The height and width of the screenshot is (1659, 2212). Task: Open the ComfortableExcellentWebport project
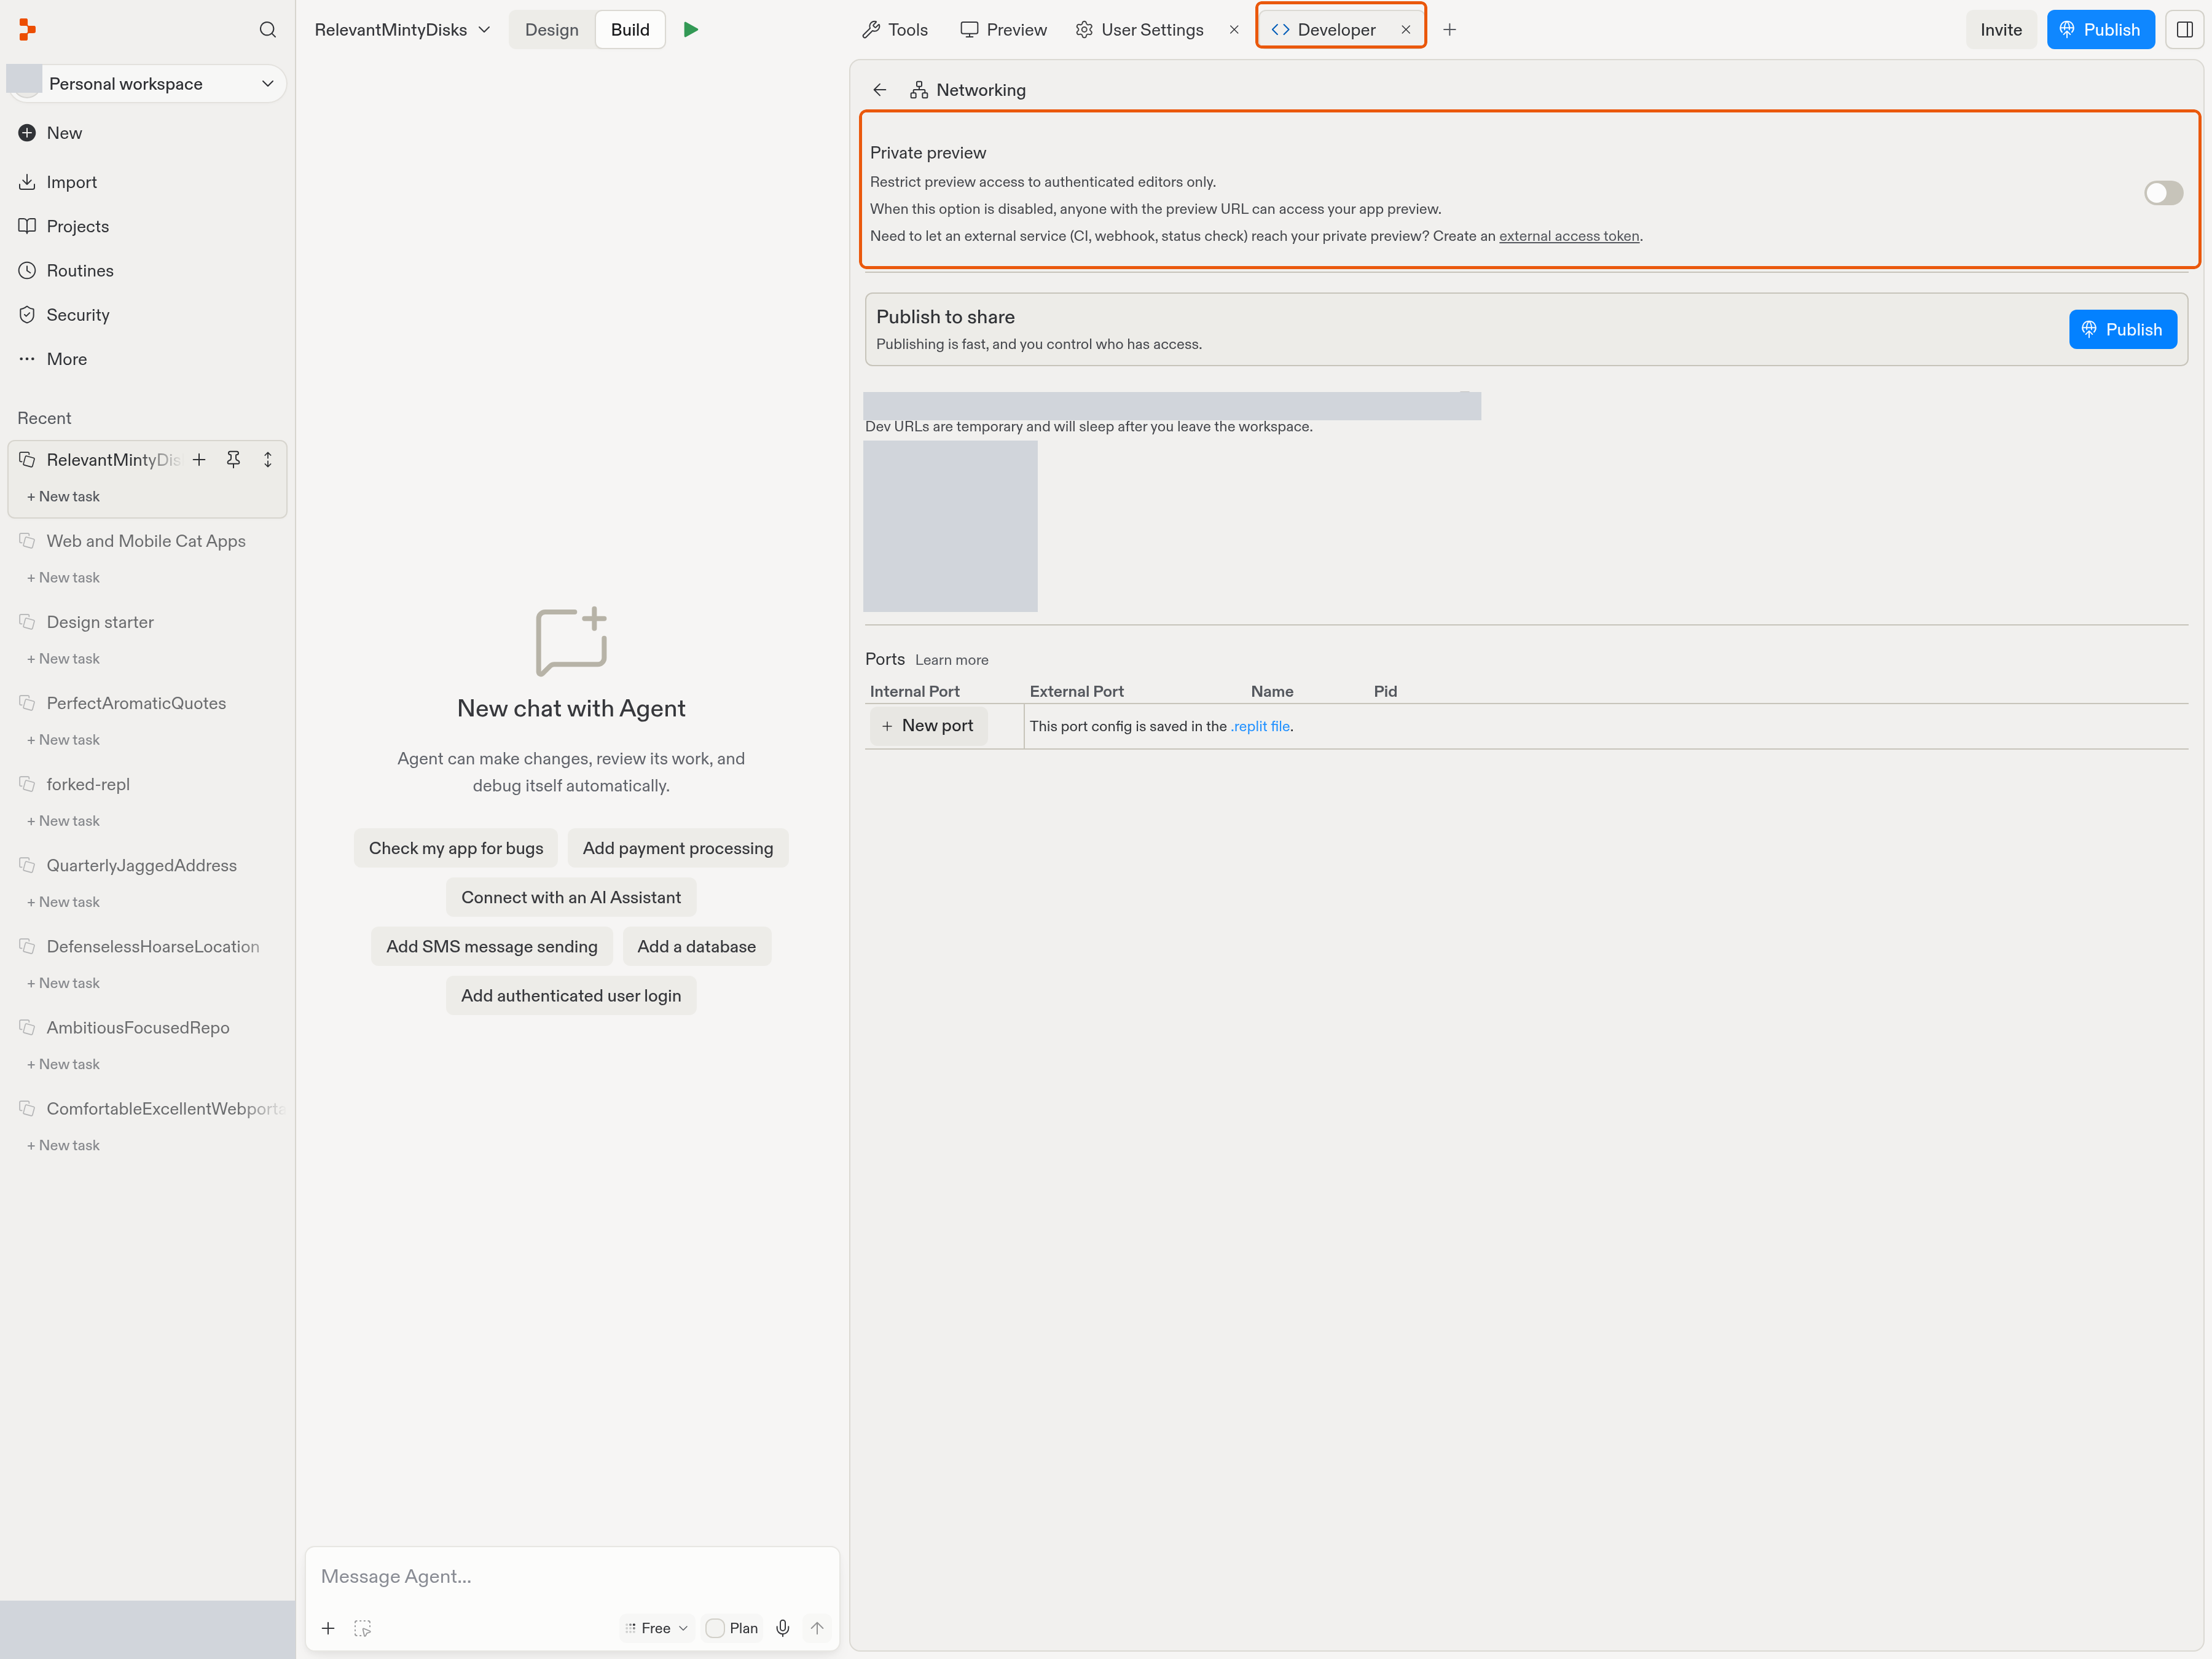pos(165,1109)
